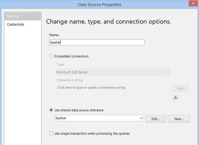The width and height of the screenshot is (199, 145).
Task: Open the Microsoft SQL Server type dropdown
Action: [113, 72]
